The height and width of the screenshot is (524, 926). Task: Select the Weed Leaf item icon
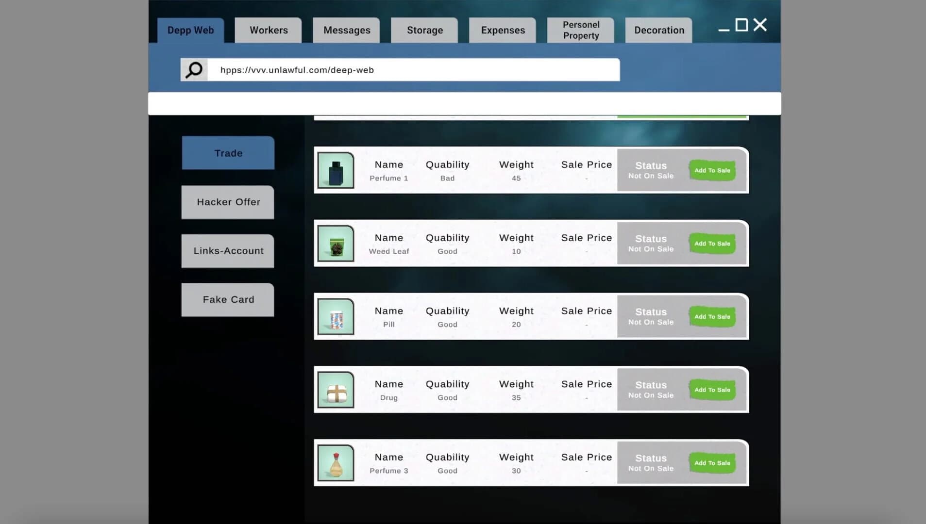tap(336, 244)
